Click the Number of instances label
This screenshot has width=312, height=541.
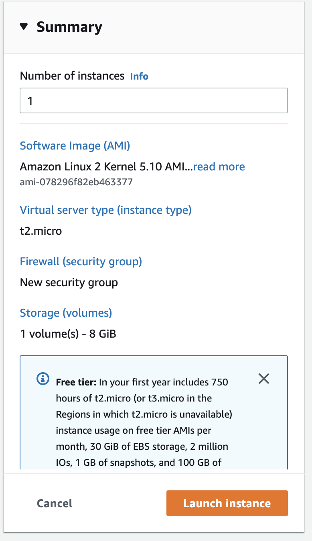tap(72, 76)
